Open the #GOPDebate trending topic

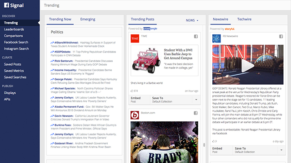[63, 52]
